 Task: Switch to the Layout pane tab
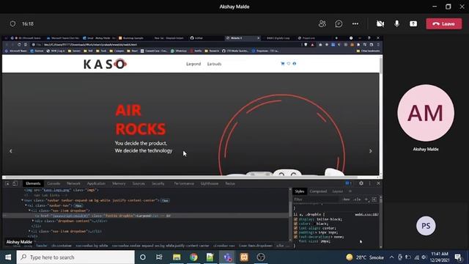[337, 191]
